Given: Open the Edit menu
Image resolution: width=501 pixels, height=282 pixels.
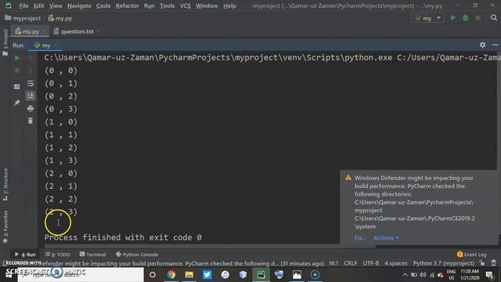Looking at the screenshot, I should pyautogui.click(x=38, y=5).
